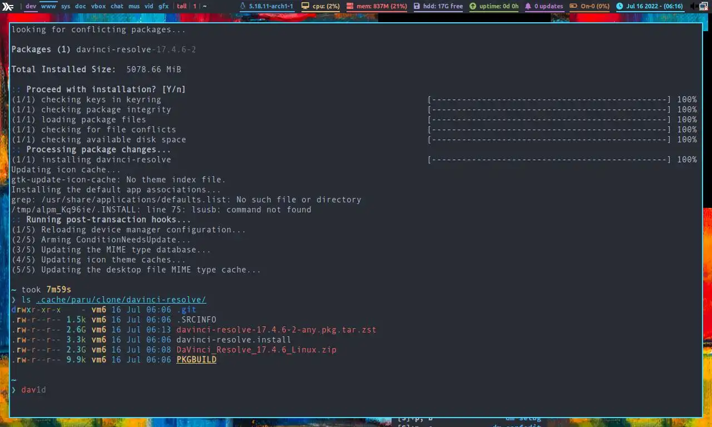Click the memory chip icon
This screenshot has height=427, width=712.
(x=350, y=6)
